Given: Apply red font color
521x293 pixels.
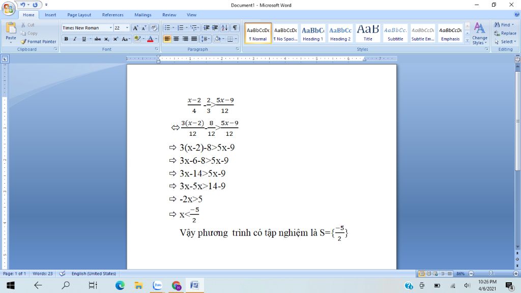Looking at the screenshot, I should click(x=150, y=39).
